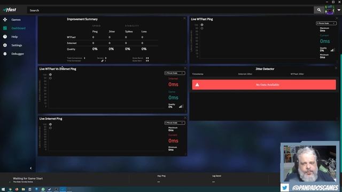Click teal Current 0ms value in Live WTFast Ping
The height and width of the screenshot is (192, 342).
325,41
